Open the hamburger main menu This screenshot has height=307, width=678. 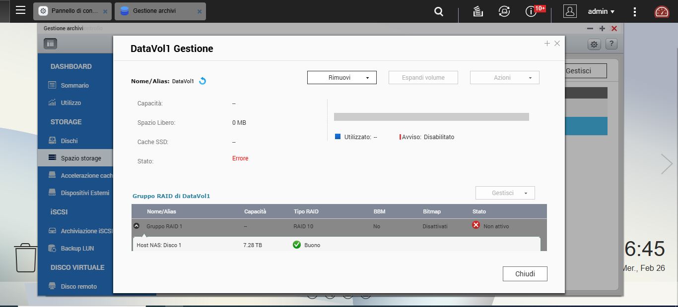click(x=20, y=10)
